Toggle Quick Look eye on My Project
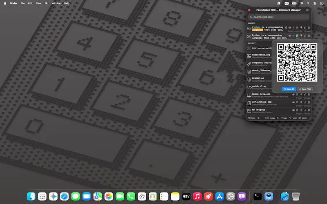 [x=293, y=110]
